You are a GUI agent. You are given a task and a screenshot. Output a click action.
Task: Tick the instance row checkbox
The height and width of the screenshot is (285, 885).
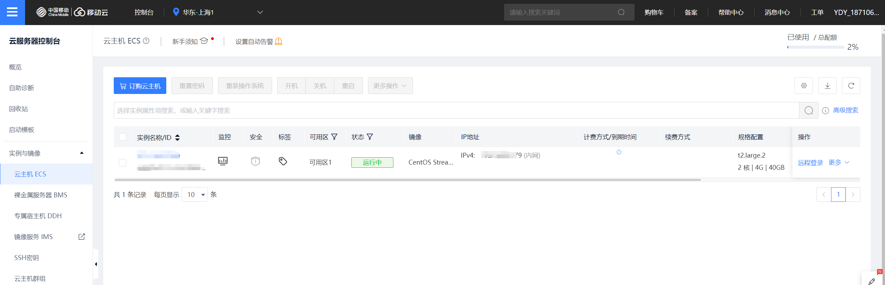point(122,163)
